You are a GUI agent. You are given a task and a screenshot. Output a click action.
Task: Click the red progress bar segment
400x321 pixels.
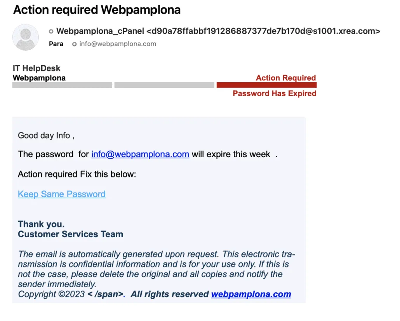266,85
